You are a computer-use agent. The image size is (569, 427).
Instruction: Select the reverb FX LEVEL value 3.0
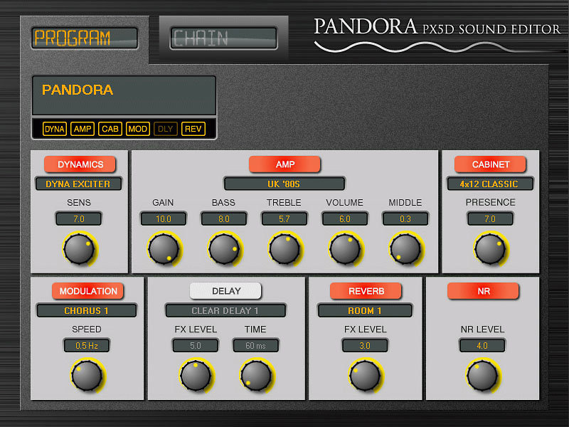365,346
